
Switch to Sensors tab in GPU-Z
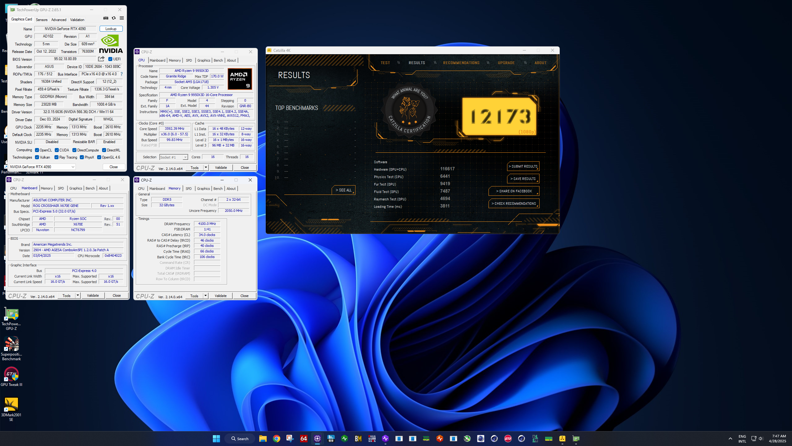click(x=41, y=20)
